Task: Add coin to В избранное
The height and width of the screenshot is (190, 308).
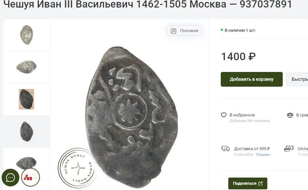Action: click(x=242, y=115)
